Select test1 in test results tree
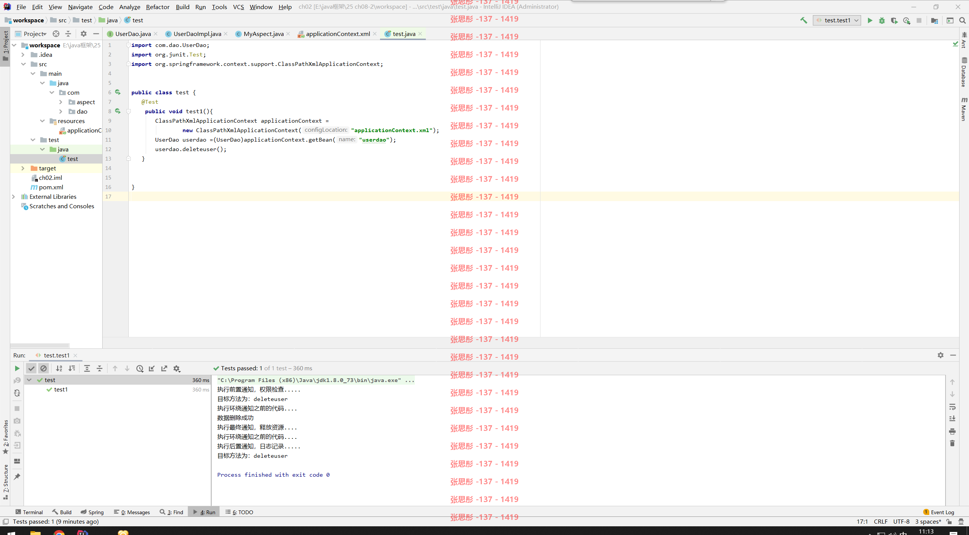The height and width of the screenshot is (535, 969). pos(61,389)
